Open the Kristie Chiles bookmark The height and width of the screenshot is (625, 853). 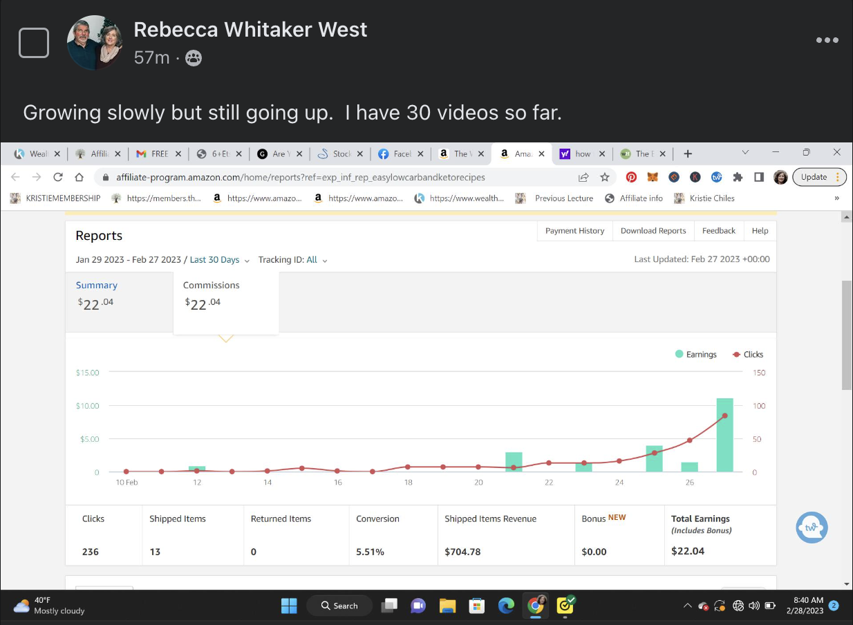point(704,198)
